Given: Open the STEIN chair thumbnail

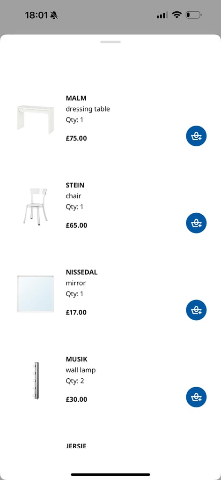Looking at the screenshot, I should [x=36, y=207].
